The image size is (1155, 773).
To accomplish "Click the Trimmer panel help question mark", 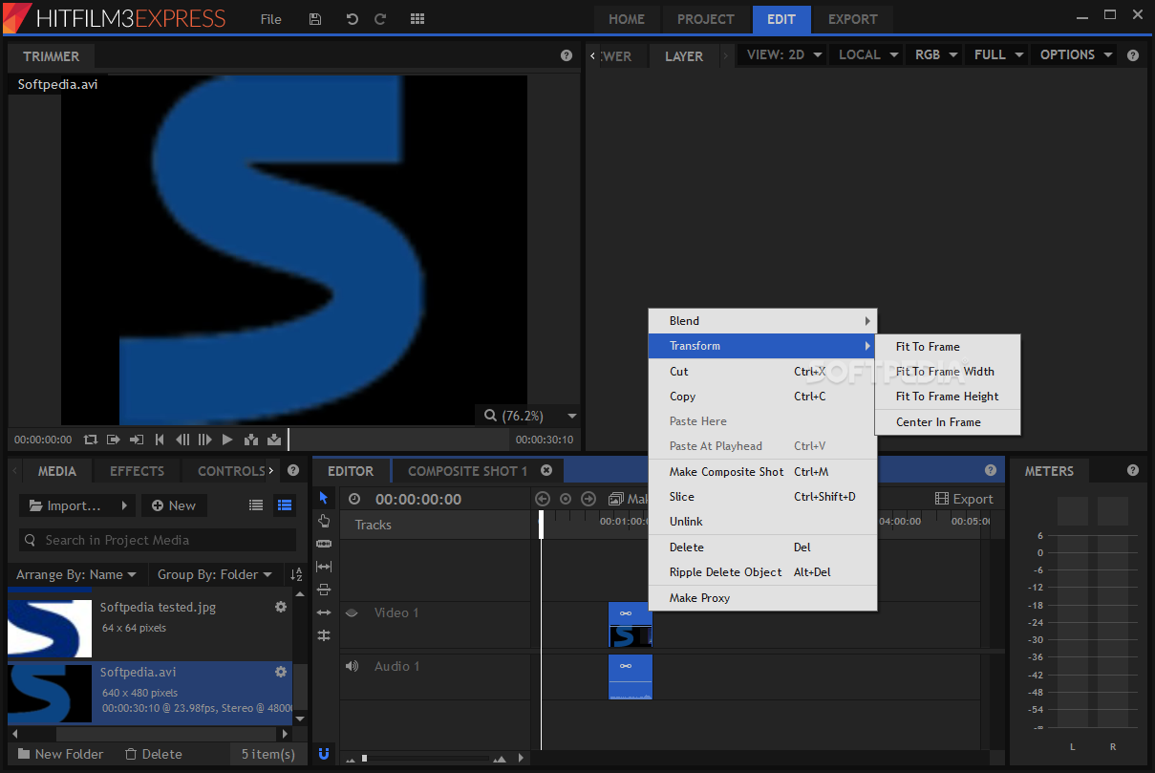I will point(567,55).
